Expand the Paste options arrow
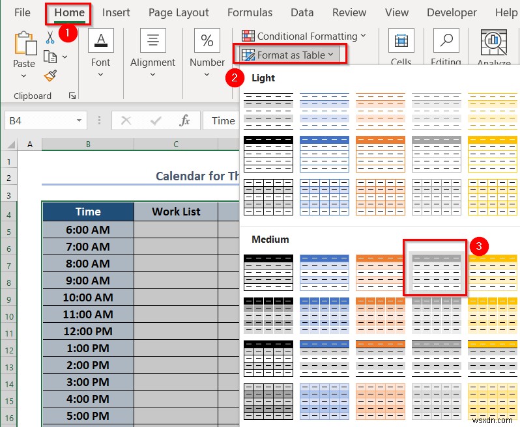 tap(24, 76)
